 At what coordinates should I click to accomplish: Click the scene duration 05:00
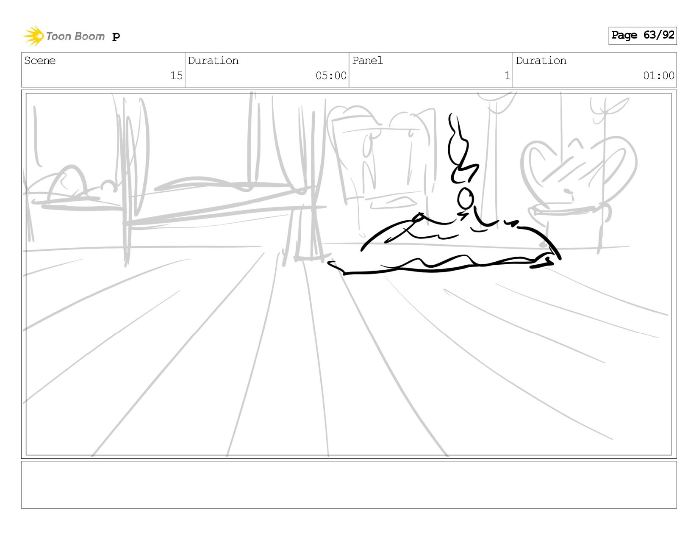click(331, 76)
